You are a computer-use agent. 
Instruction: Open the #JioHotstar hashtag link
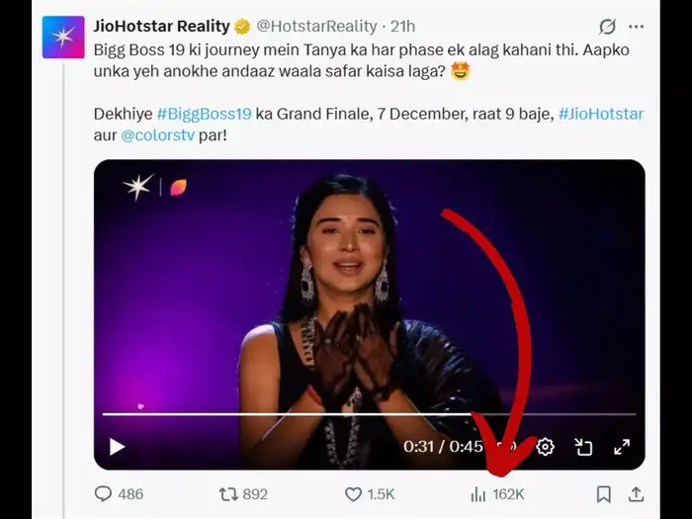coord(600,114)
